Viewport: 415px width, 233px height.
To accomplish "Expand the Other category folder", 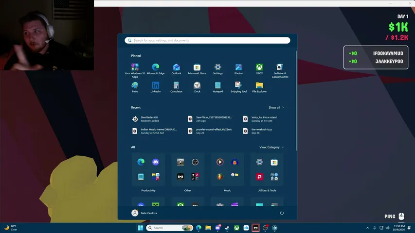I will (x=188, y=190).
